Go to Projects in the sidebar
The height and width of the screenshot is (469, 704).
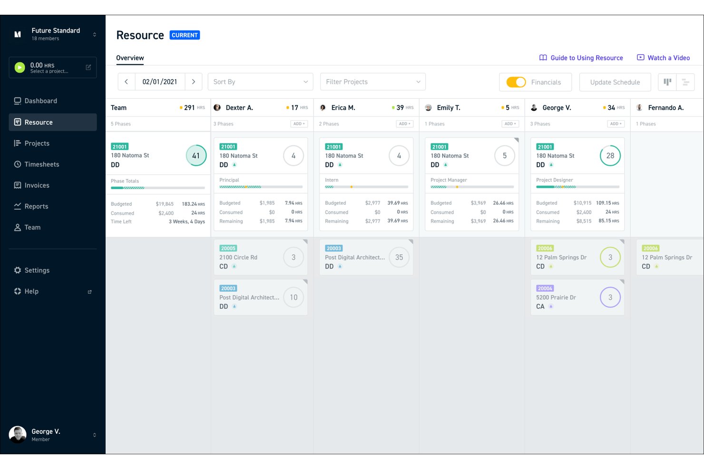tap(52, 143)
